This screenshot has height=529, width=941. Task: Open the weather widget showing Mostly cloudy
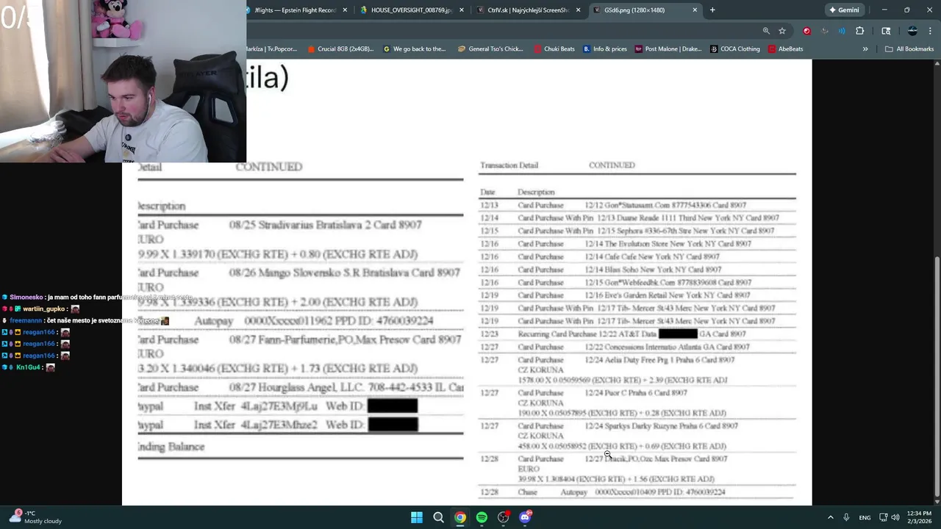click(x=35, y=517)
